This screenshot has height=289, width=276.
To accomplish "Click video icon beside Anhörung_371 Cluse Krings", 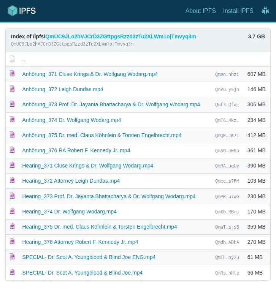I will point(12,73).
